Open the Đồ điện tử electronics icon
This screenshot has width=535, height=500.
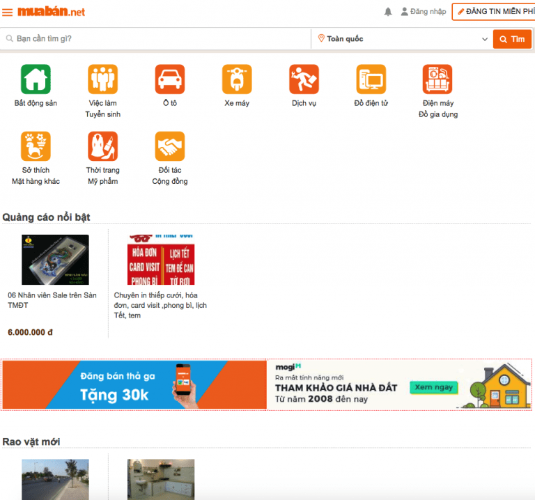[x=371, y=79]
